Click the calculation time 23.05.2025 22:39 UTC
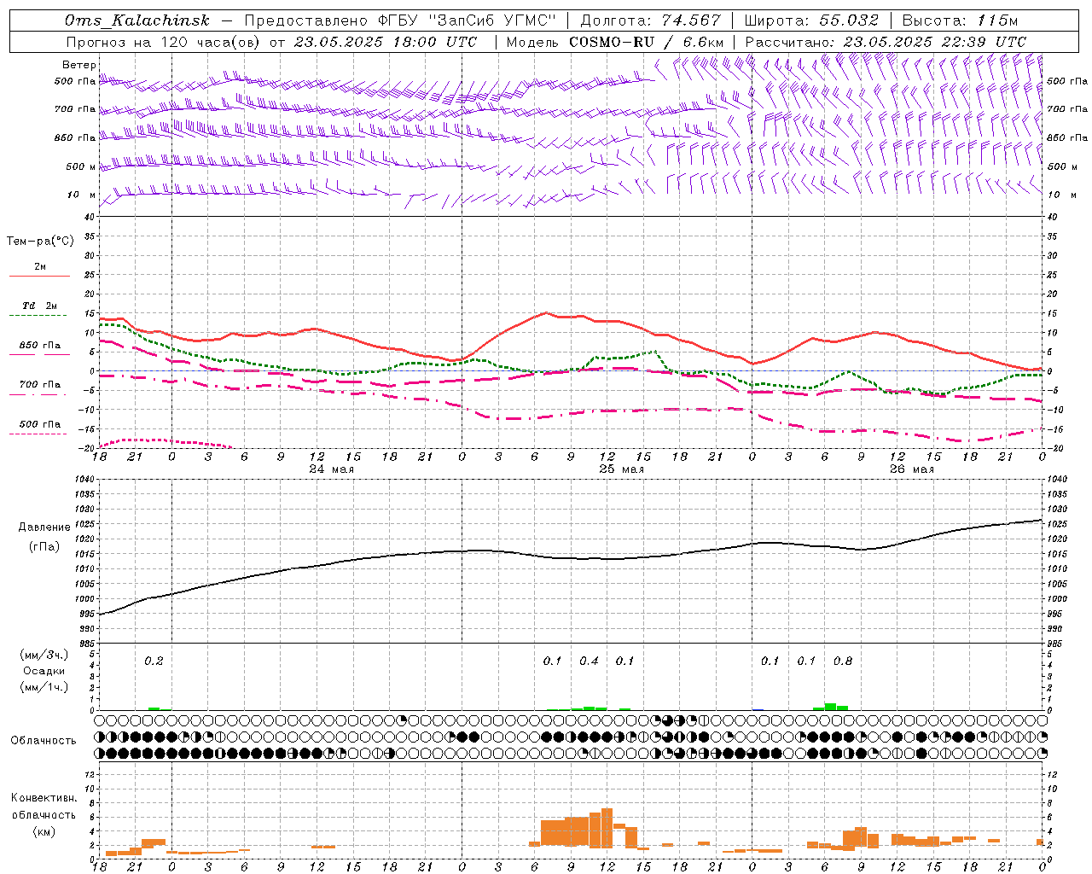The width and height of the screenshot is (1092, 874). click(934, 42)
